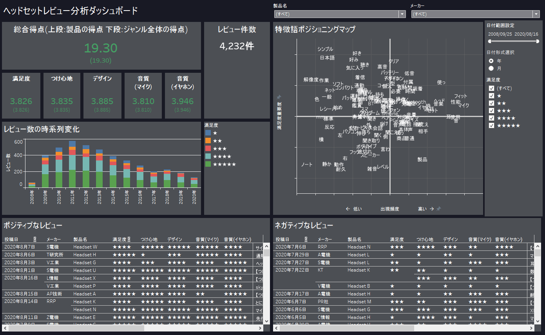
Task: Uncheck the five-star ★★★★★ filter checkbox
Action: click(491, 125)
